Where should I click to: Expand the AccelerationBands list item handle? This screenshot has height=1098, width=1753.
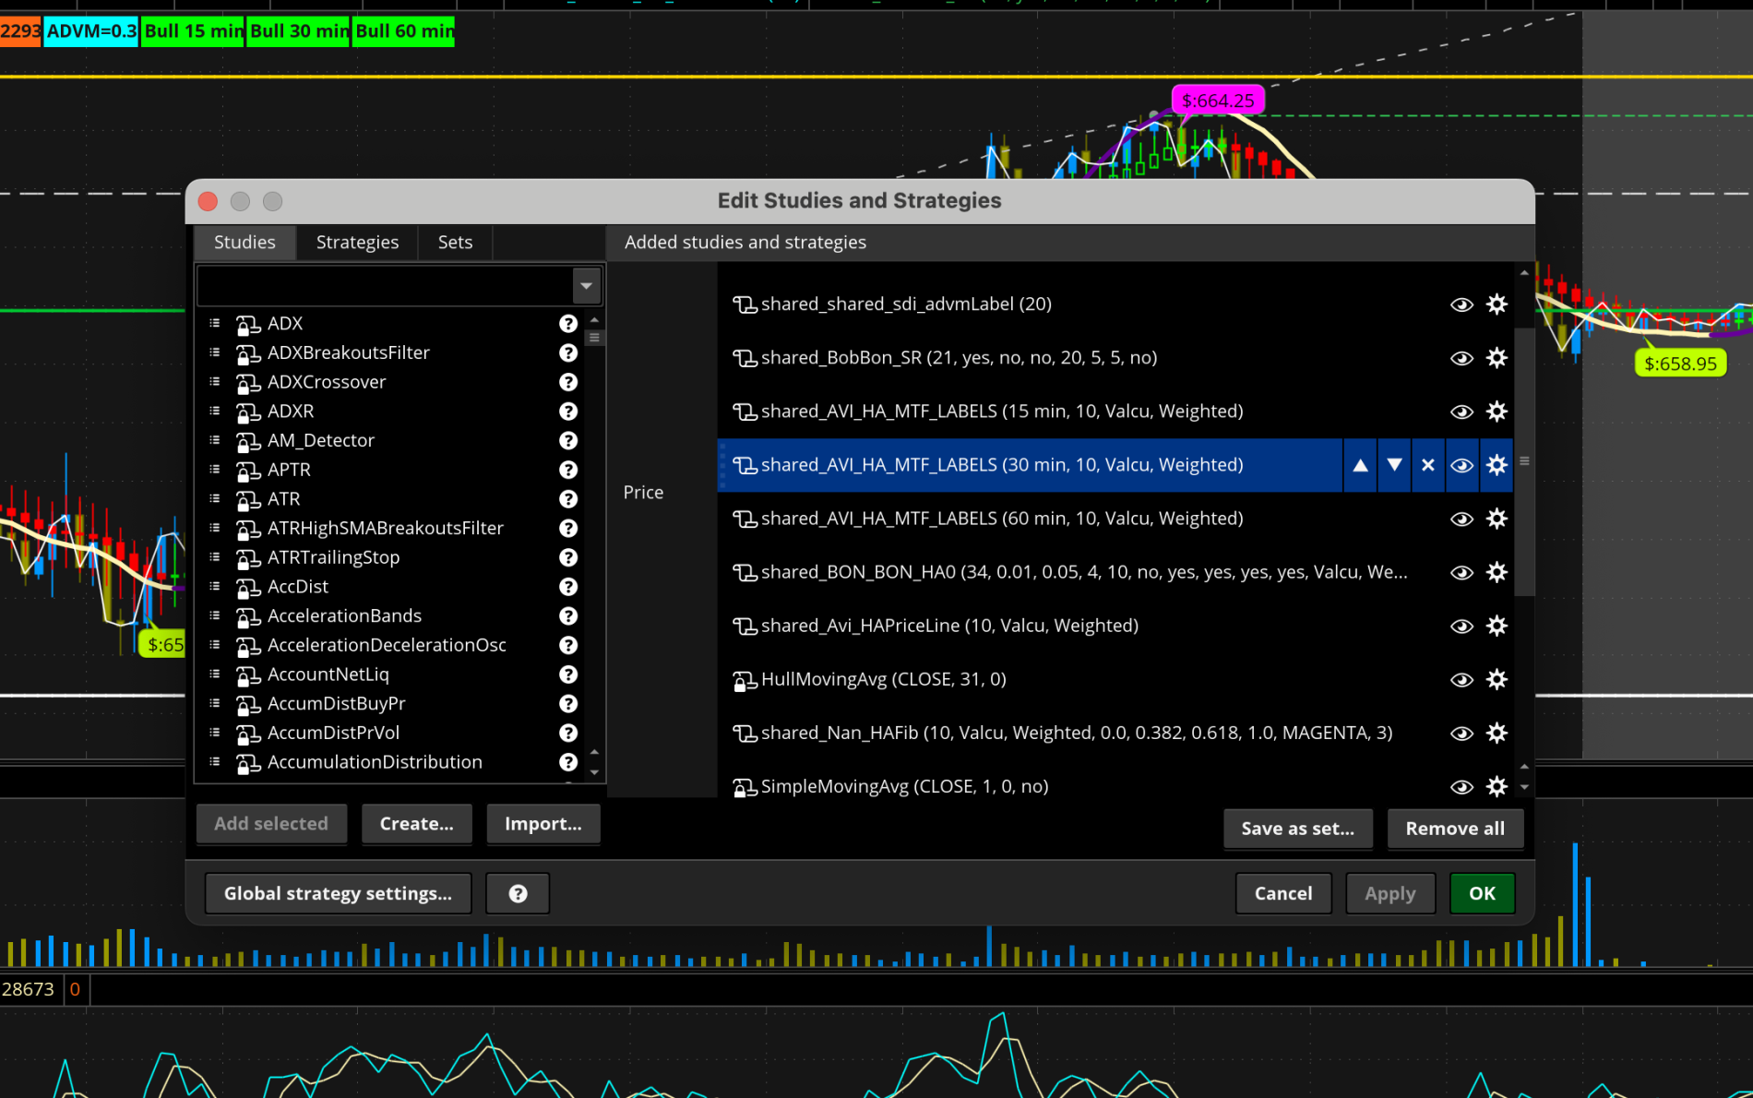[x=215, y=615]
